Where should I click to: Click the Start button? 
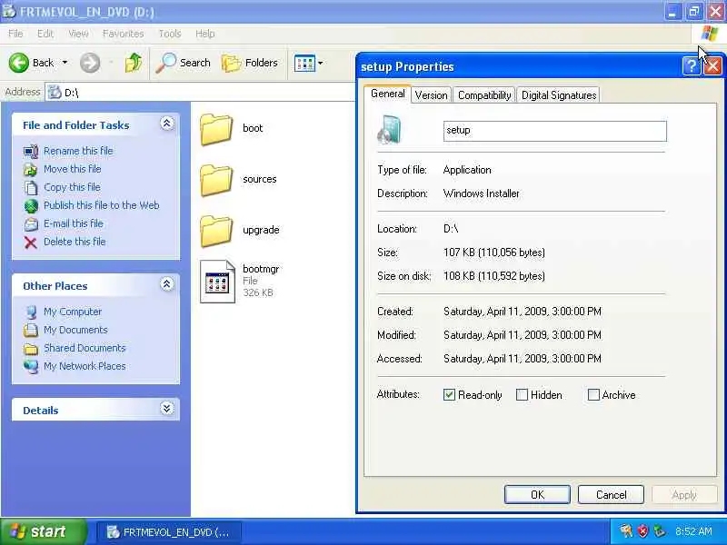(x=43, y=531)
